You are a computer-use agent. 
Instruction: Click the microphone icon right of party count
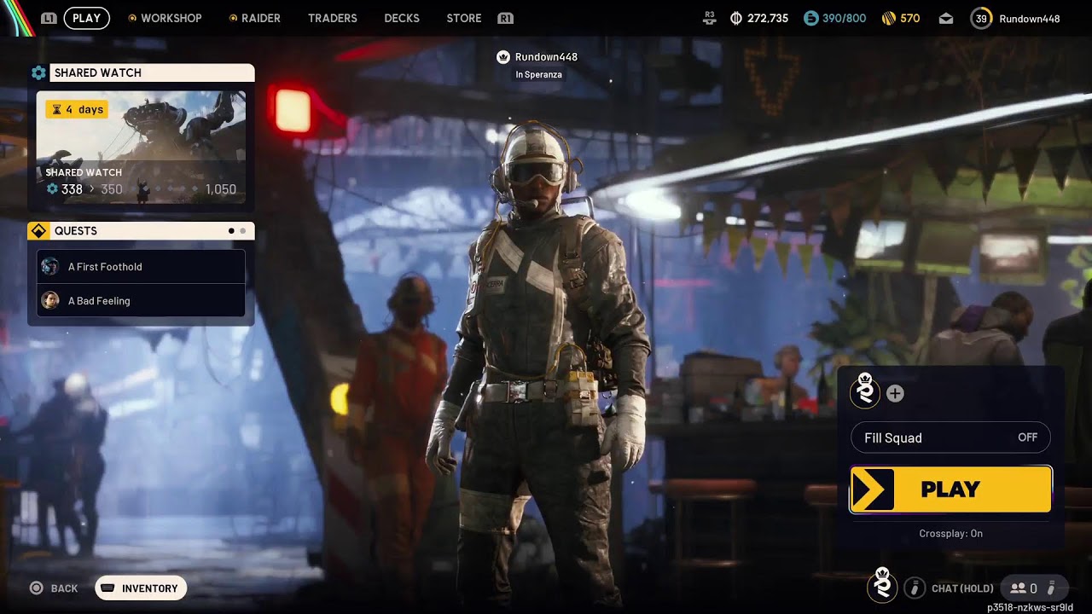[x=1051, y=588]
